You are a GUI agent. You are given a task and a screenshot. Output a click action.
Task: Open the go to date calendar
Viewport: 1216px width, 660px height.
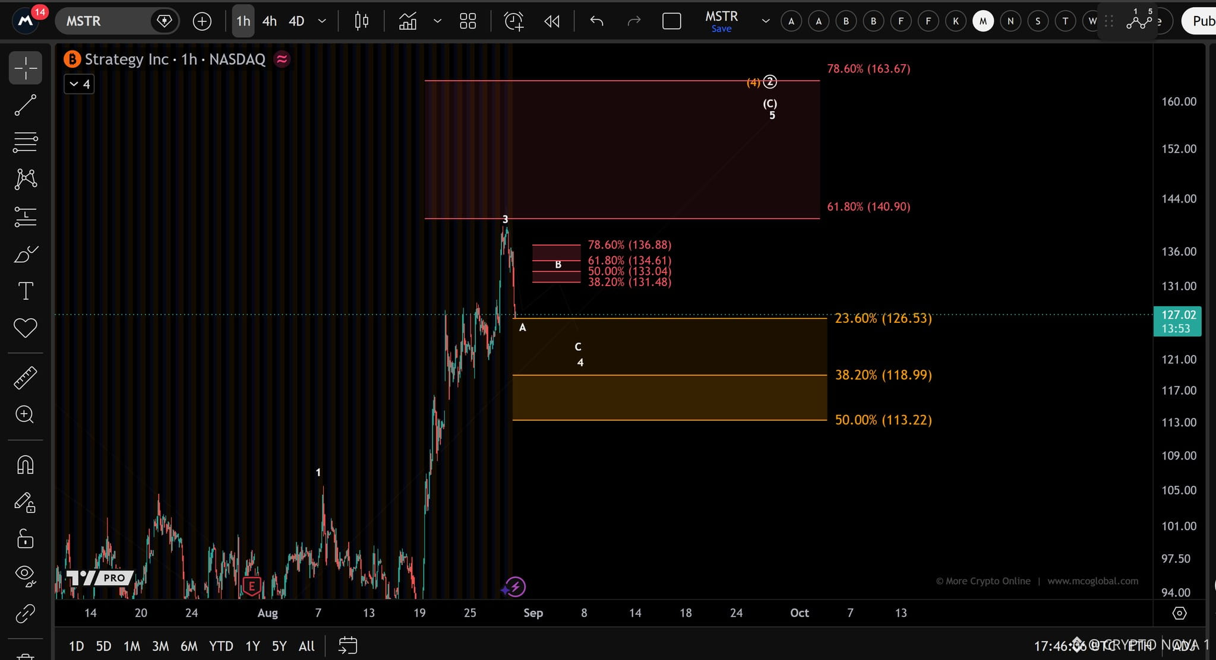(x=348, y=646)
